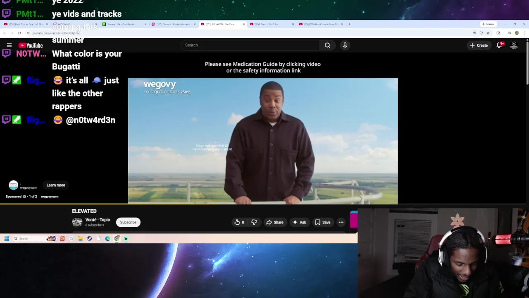Click the YouTube search magnifier button
529x298 pixels.
pyautogui.click(x=327, y=45)
